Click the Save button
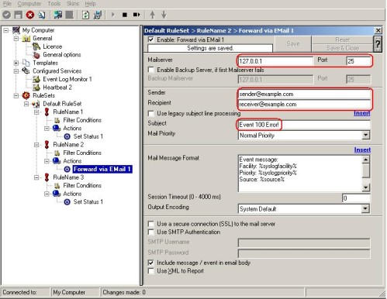The image size is (387, 299). point(293,44)
